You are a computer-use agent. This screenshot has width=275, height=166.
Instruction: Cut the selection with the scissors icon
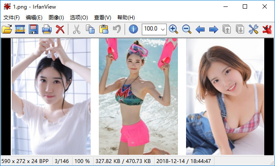(76, 29)
